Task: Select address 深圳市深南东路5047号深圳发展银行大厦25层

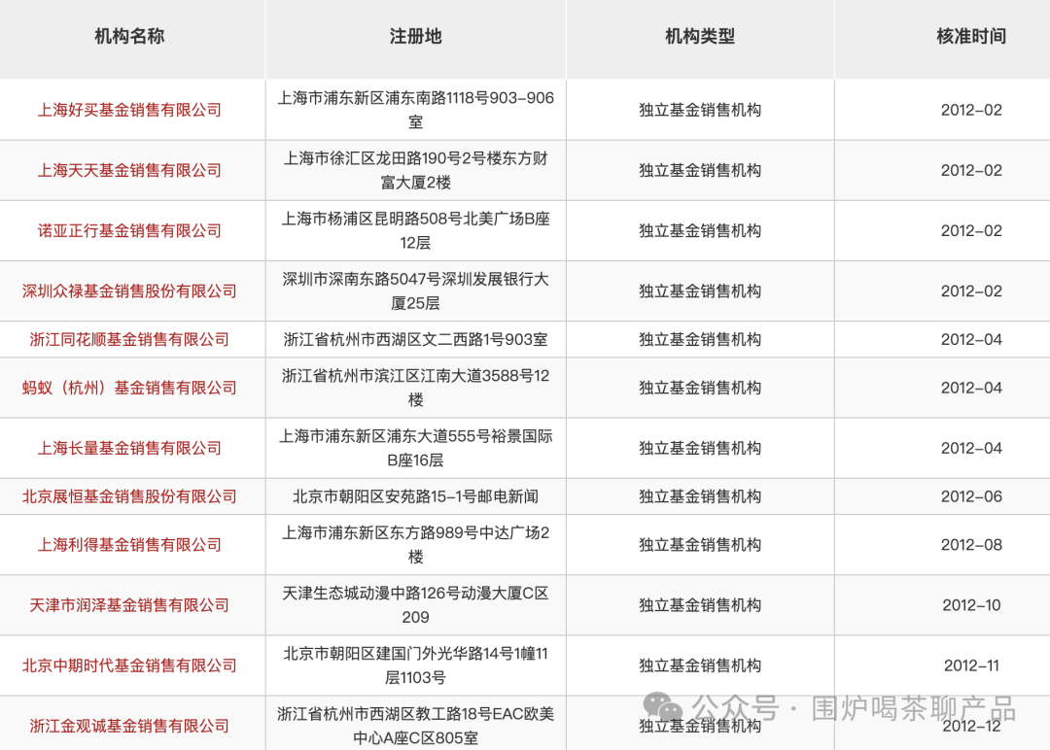Action: 415,291
